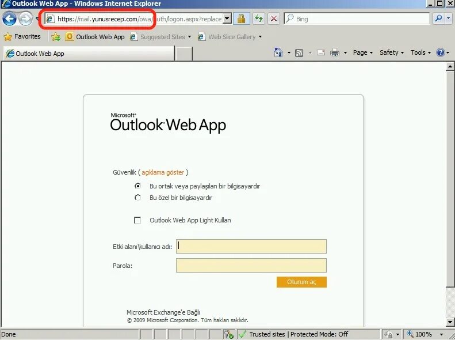Image resolution: width=455 pixels, height=340 pixels.
Task: Click the Etki alanı\kullanıcı adı input field
Action: [251, 246]
